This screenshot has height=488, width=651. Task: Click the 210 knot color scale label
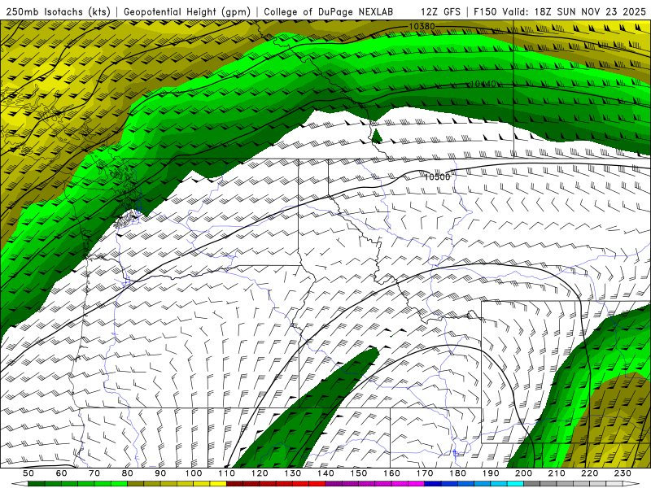point(557,473)
